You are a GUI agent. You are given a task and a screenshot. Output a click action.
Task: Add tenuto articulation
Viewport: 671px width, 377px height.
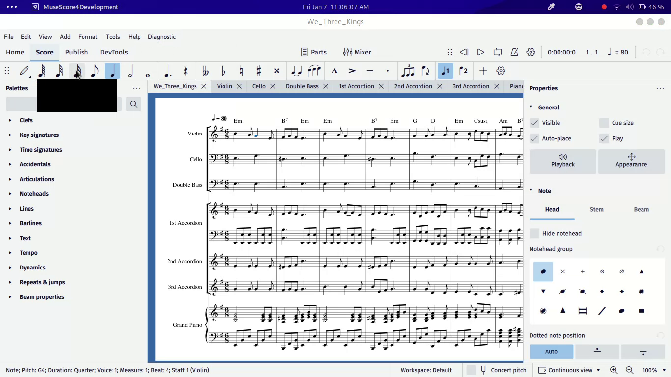click(370, 71)
